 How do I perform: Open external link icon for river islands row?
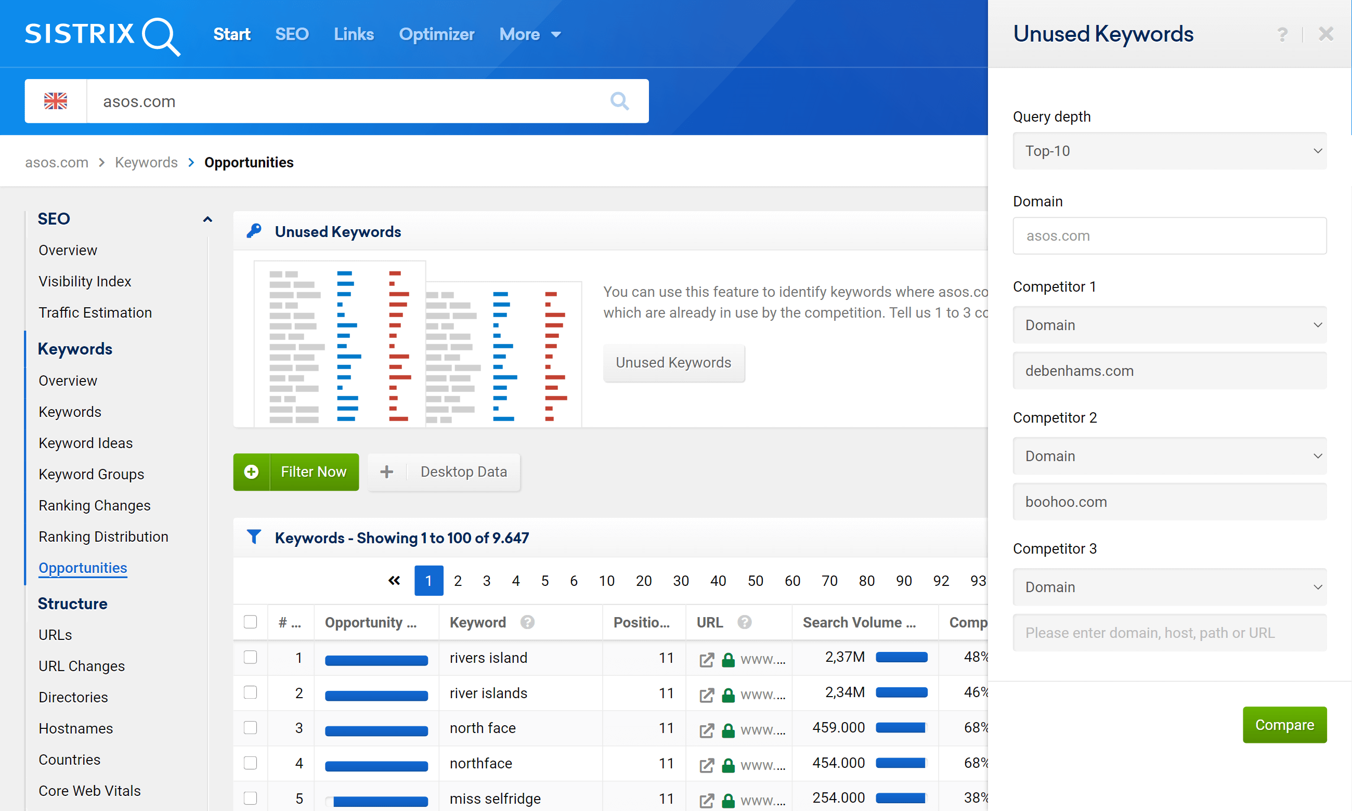[707, 695]
